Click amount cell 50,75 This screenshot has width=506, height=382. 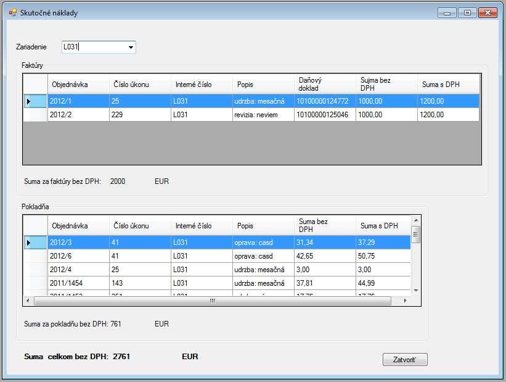(x=383, y=256)
